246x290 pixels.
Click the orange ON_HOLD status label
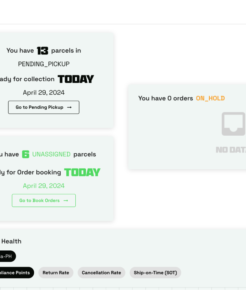(210, 98)
